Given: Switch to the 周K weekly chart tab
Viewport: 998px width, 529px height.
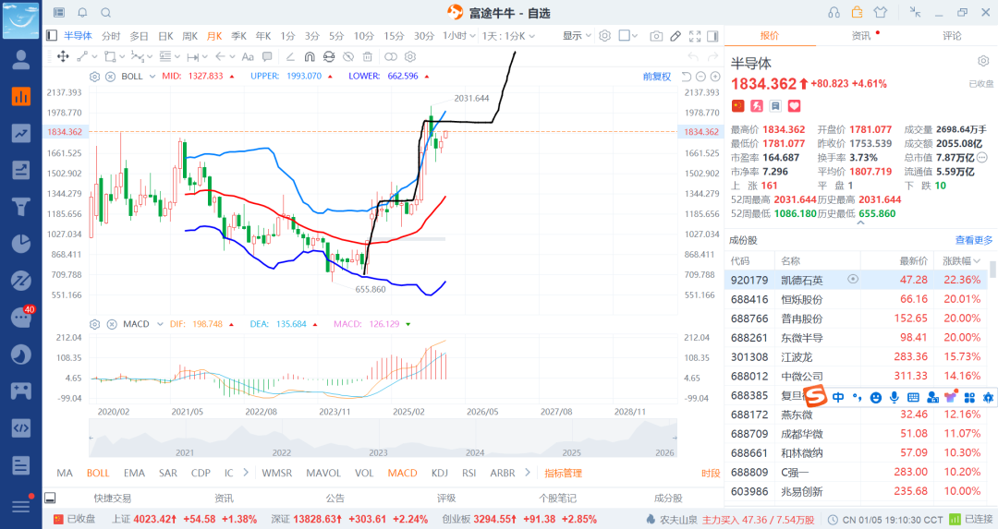Looking at the screenshot, I should point(189,36).
